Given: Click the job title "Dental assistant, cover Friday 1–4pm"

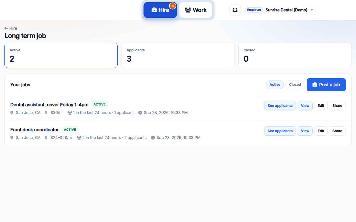Looking at the screenshot, I should pyautogui.click(x=49, y=105).
